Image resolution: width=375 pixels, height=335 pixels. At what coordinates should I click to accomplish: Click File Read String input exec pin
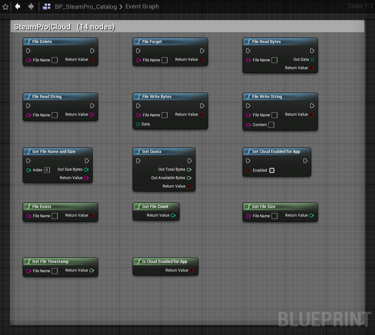coord(28,106)
